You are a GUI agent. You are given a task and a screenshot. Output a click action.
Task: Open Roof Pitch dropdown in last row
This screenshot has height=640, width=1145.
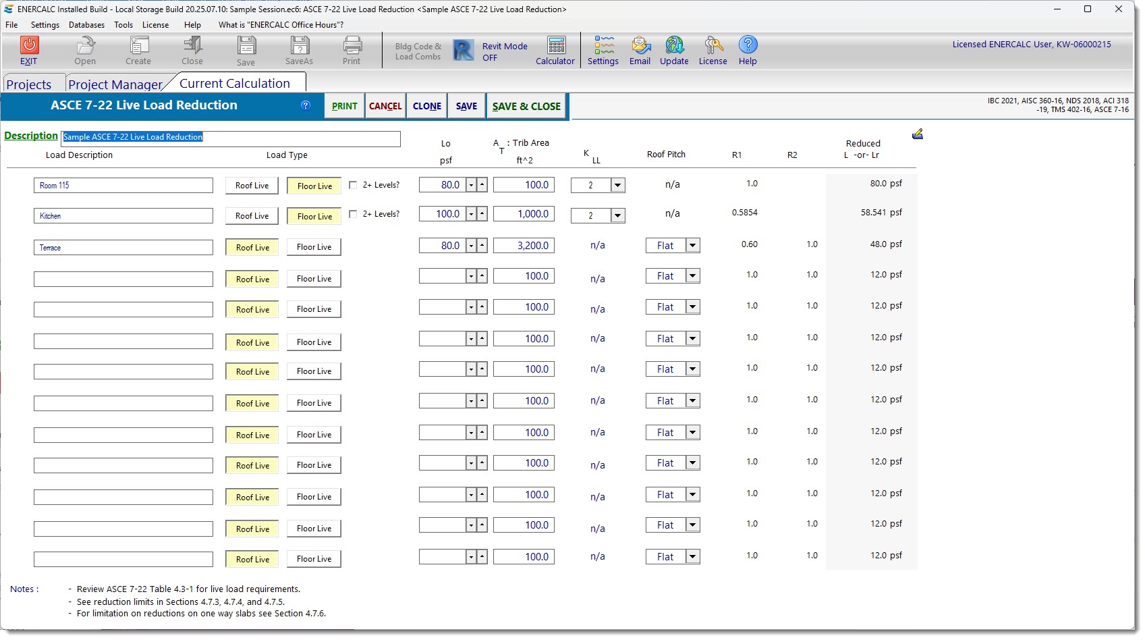point(693,557)
